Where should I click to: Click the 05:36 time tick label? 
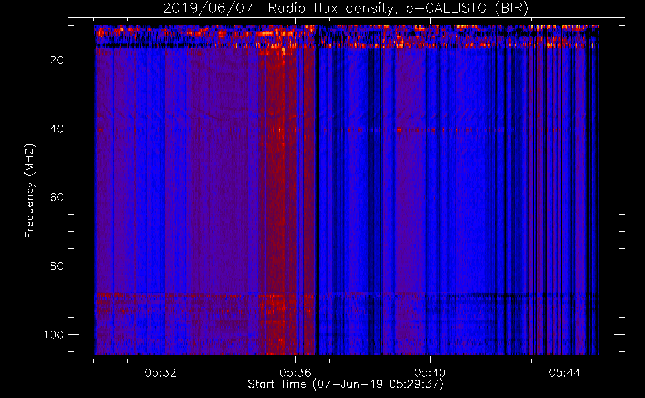(295, 373)
